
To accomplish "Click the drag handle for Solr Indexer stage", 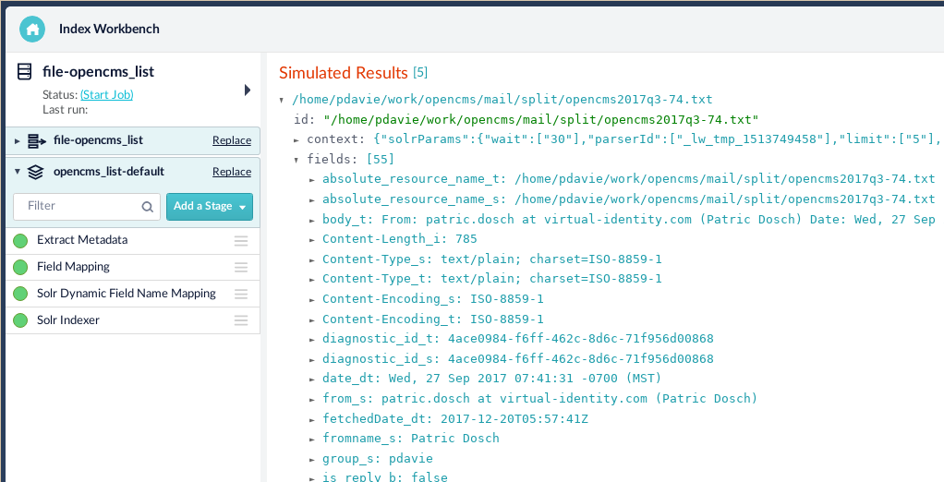I will click(x=241, y=320).
